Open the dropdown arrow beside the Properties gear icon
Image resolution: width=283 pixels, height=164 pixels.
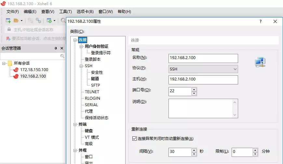(54, 20)
